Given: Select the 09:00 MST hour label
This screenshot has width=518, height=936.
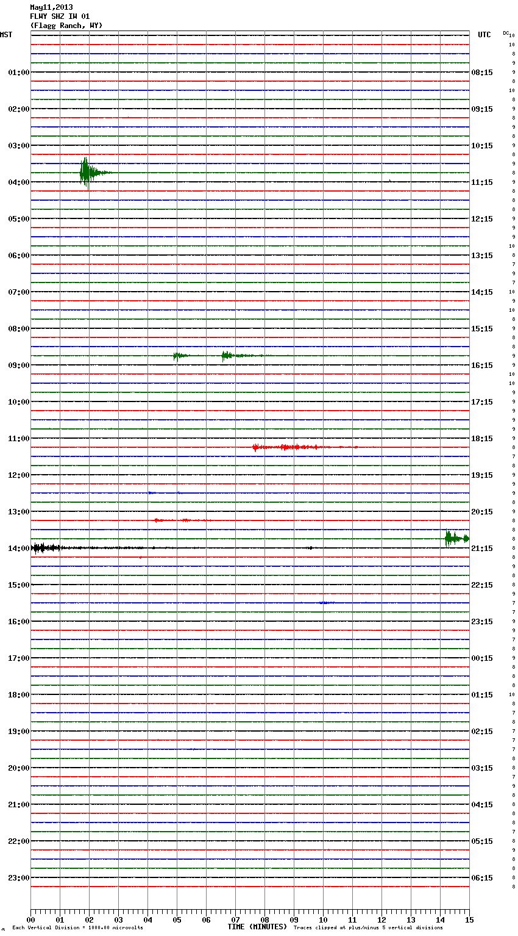Looking at the screenshot, I should [x=19, y=365].
